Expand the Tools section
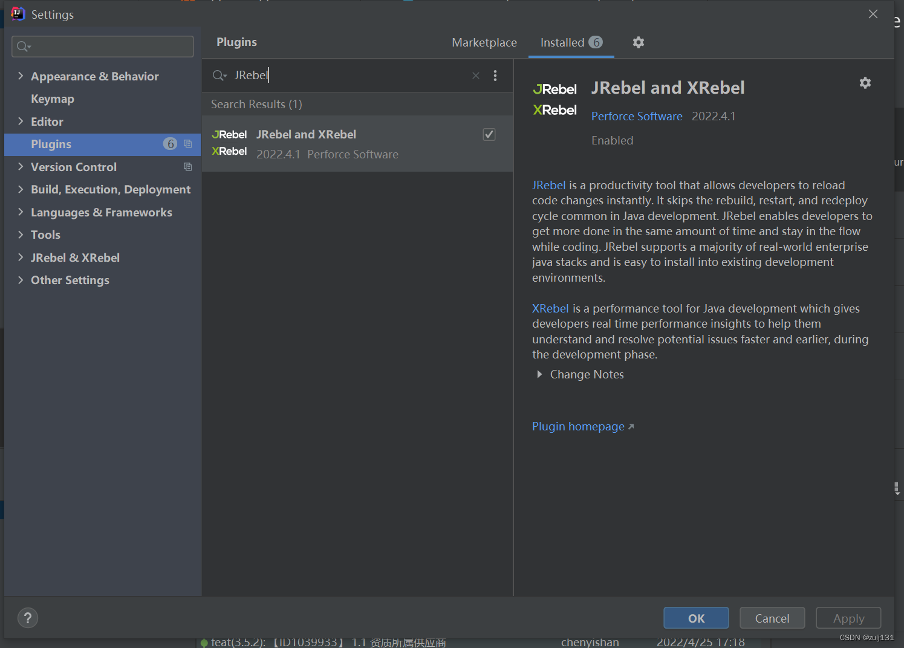 (x=21, y=235)
